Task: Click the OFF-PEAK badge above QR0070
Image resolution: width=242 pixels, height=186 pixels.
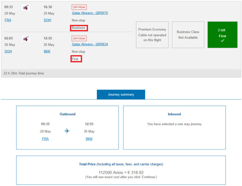Action: point(79,7)
